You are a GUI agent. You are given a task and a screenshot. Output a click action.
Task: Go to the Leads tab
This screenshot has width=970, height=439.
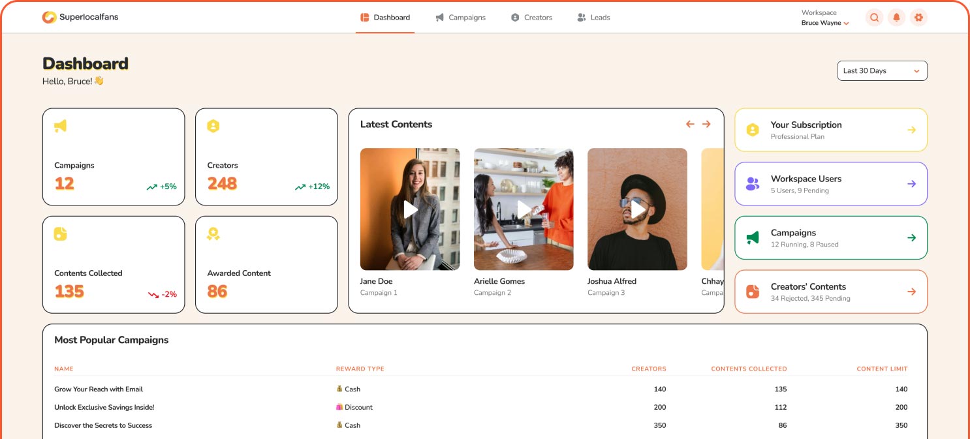tap(593, 18)
